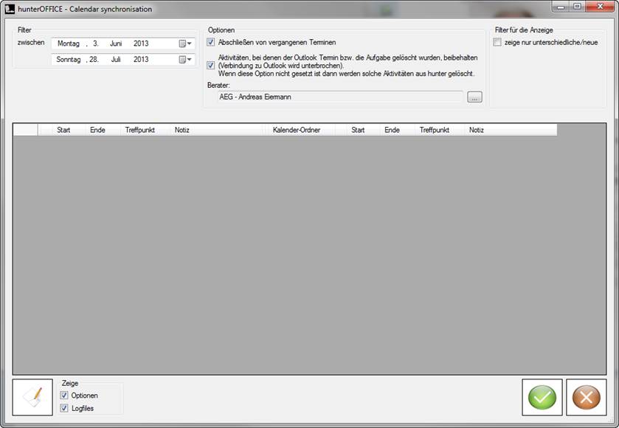
Task: Uncheck the Logfiles checkbox
Action: pyautogui.click(x=65, y=408)
